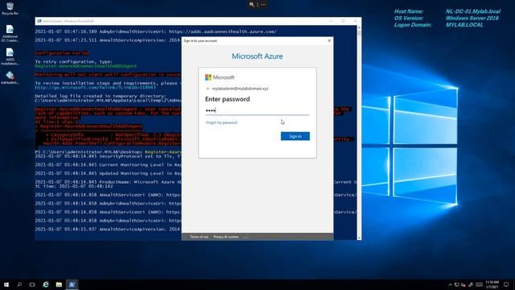This screenshot has width=515, height=290.
Task: Select Additional DC Creation desktop file
Action: coord(10,34)
